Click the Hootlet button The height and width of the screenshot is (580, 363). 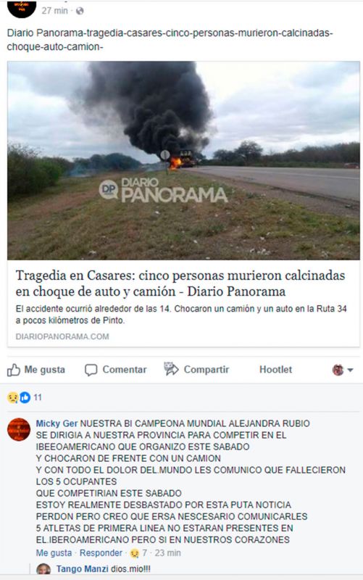275,370
